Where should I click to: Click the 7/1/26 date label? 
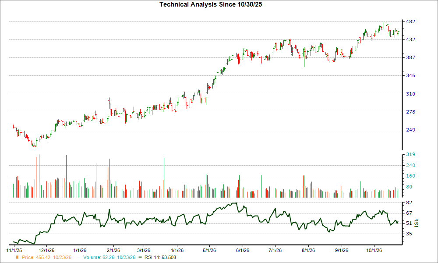tap(275, 250)
